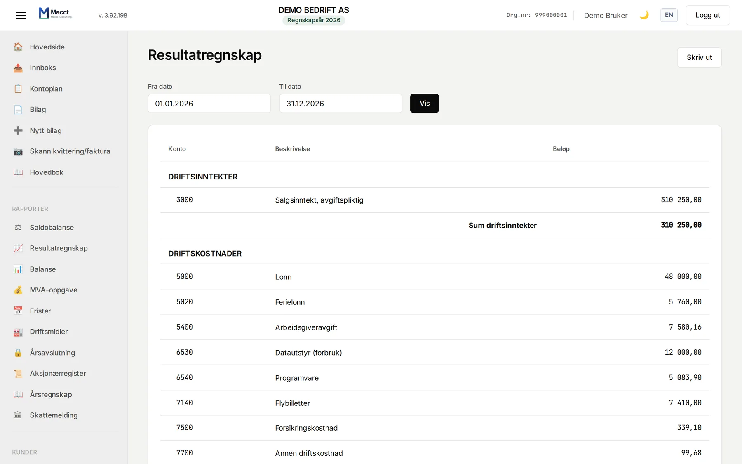Viewport: 742px width, 464px height.
Task: Click Demo Bruker user name
Action: tap(606, 15)
